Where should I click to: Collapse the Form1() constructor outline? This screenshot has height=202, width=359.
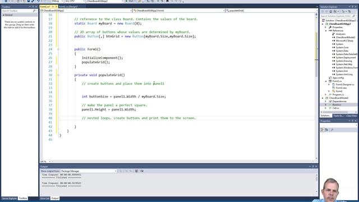[58, 49]
